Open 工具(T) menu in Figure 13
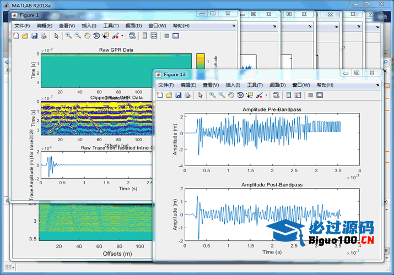 click(255, 85)
